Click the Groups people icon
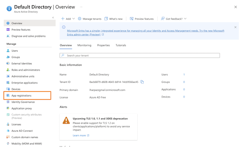Image resolution: width=245 pixels, height=151 pixels. pos(8,57)
